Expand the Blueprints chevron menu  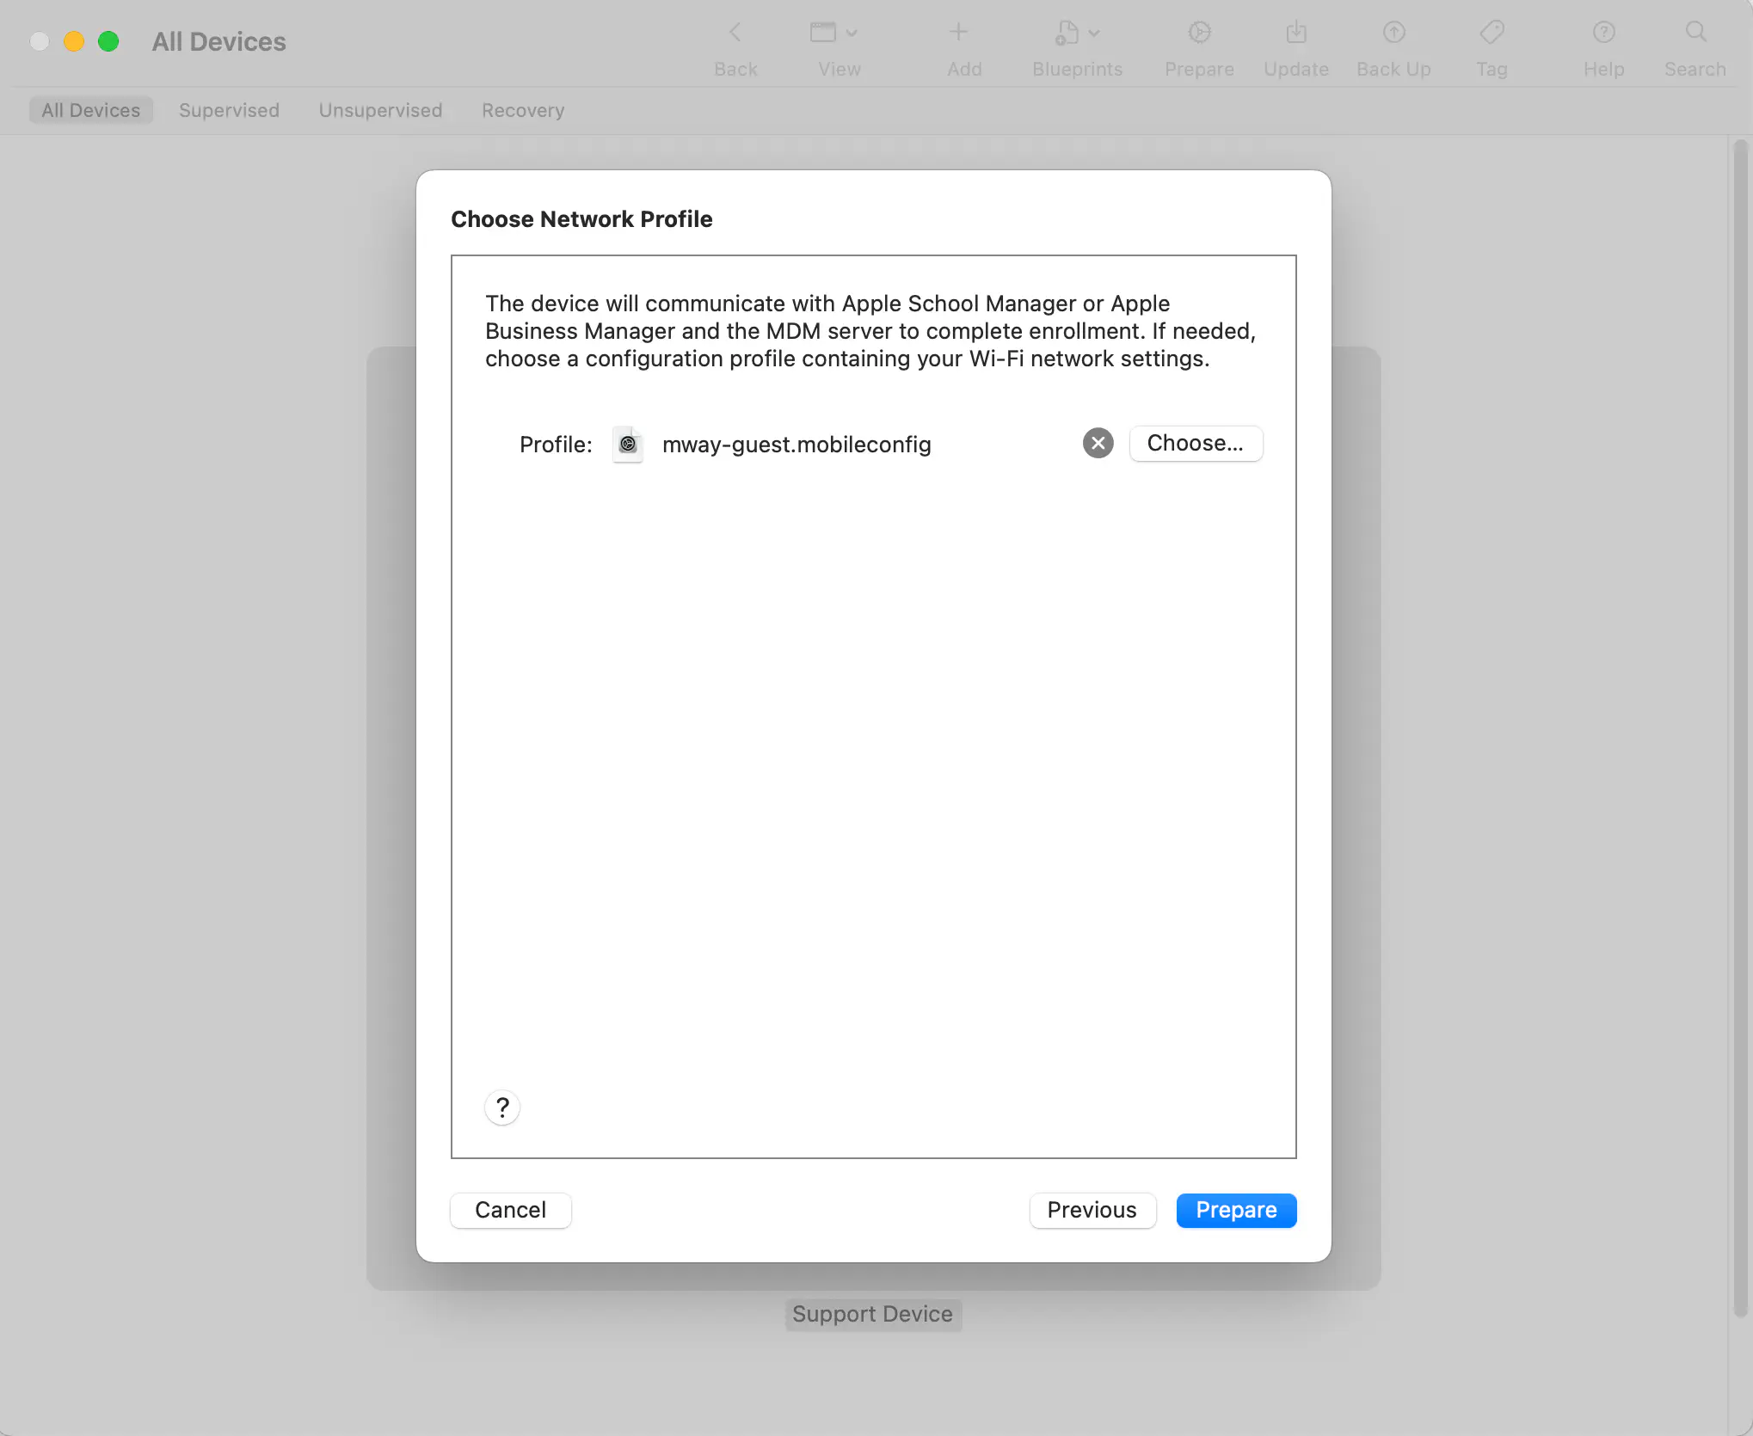click(x=1093, y=33)
